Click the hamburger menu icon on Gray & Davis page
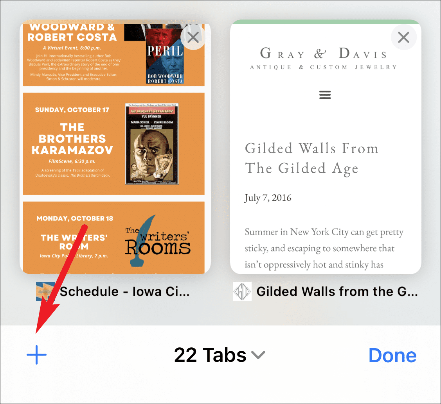 [325, 95]
